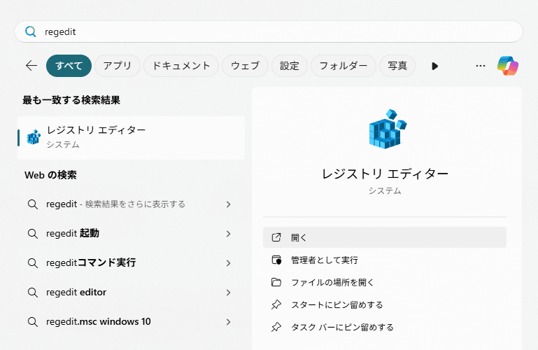
Task: Switch to the アプリ filter tab
Action: pos(118,66)
